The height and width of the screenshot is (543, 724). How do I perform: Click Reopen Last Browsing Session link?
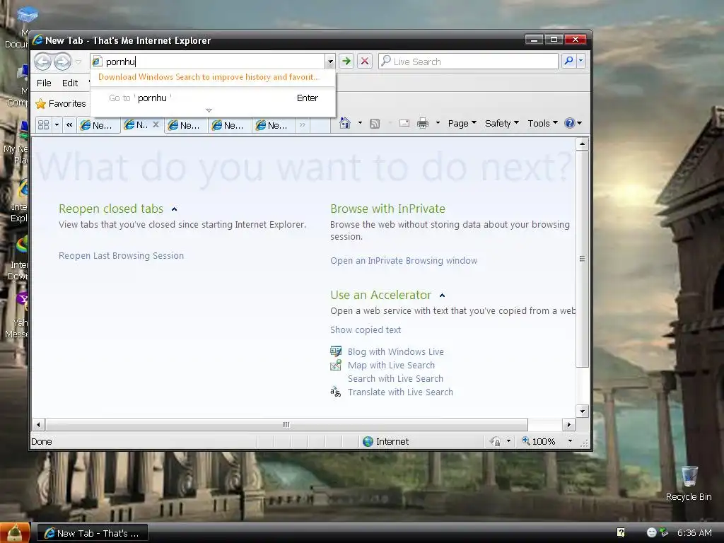[x=121, y=255]
